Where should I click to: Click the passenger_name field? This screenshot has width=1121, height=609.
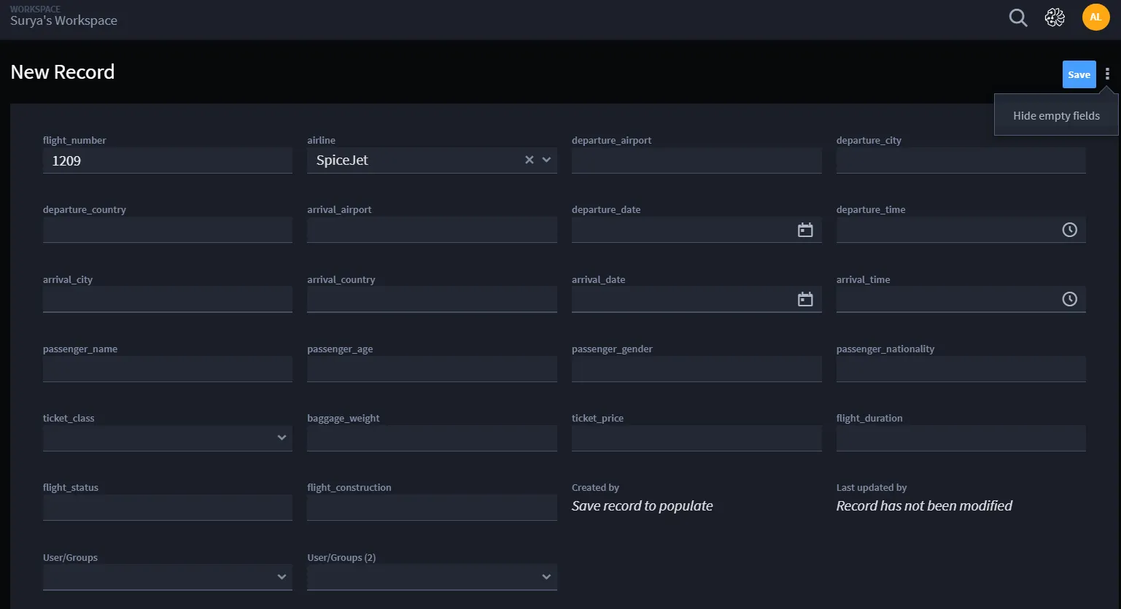click(x=168, y=369)
